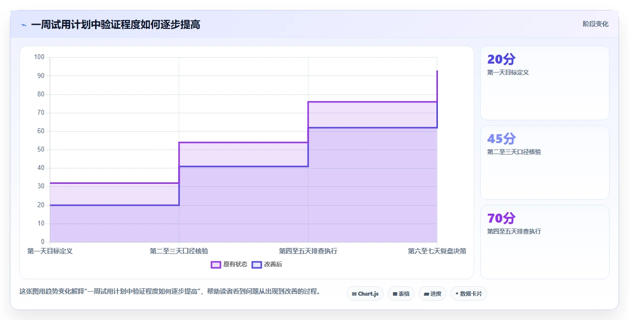Click the 进度 tag chip
The height and width of the screenshot is (320, 629).
click(432, 294)
